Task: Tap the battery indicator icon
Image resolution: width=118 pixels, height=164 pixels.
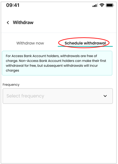Action: click(110, 5)
